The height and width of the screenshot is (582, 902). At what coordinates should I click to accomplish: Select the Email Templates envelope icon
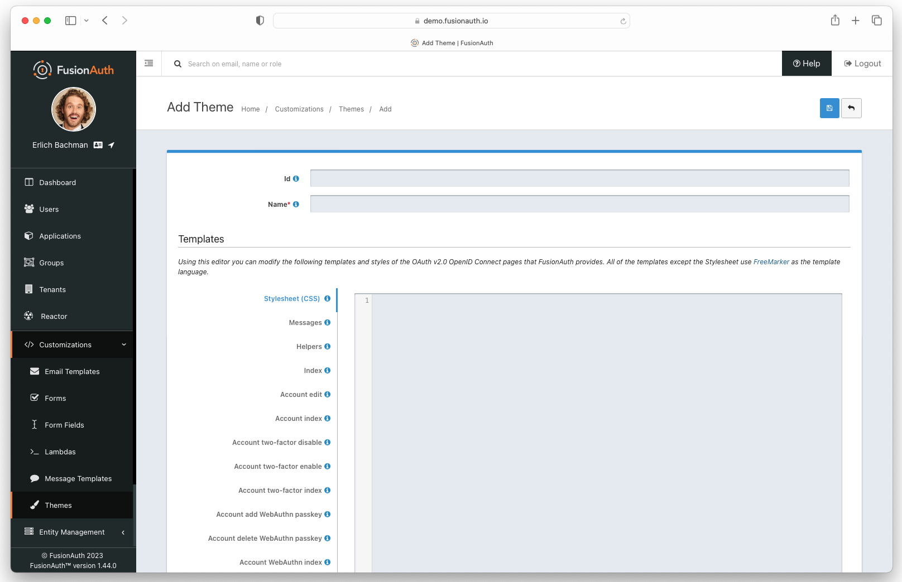click(x=35, y=371)
